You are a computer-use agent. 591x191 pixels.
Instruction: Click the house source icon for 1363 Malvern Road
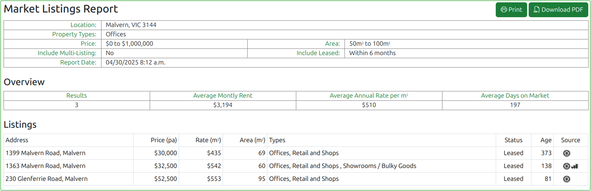(566, 166)
